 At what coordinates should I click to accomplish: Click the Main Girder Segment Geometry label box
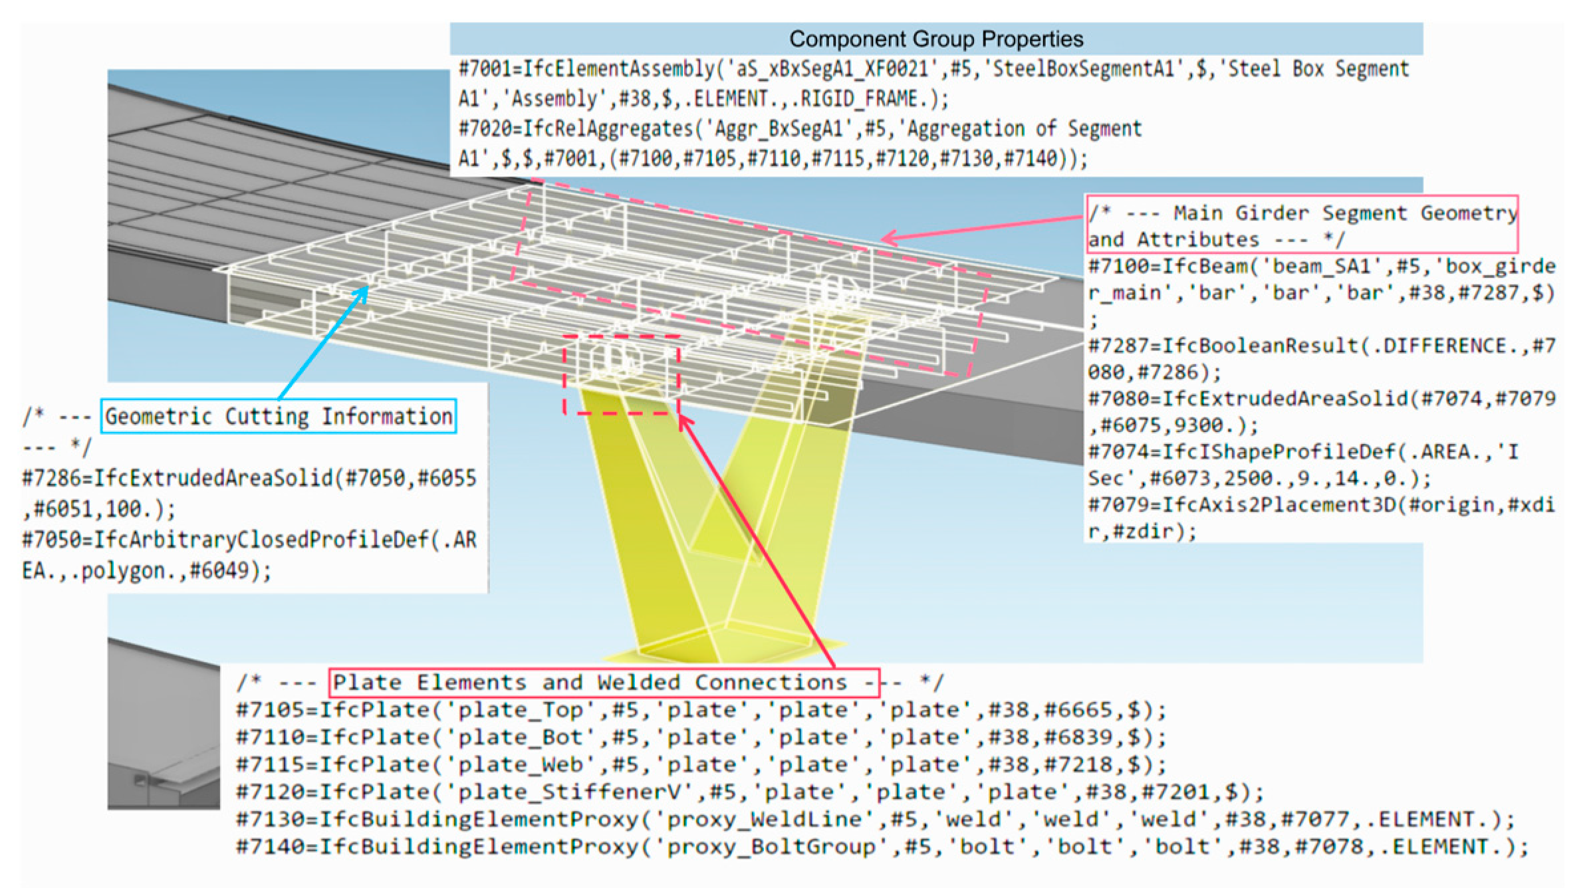[x=1301, y=225]
